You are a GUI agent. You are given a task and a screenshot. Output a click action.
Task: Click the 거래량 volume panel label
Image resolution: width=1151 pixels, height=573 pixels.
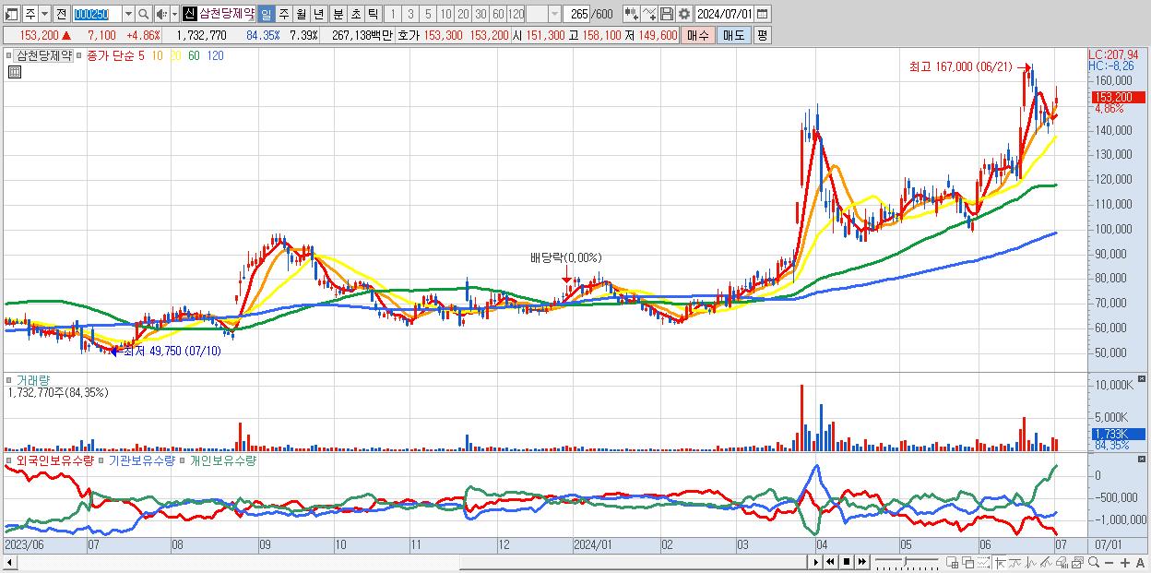click(32, 379)
